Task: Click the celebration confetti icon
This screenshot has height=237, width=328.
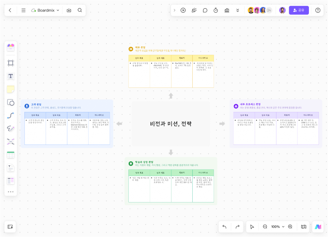Action: (x=194, y=10)
